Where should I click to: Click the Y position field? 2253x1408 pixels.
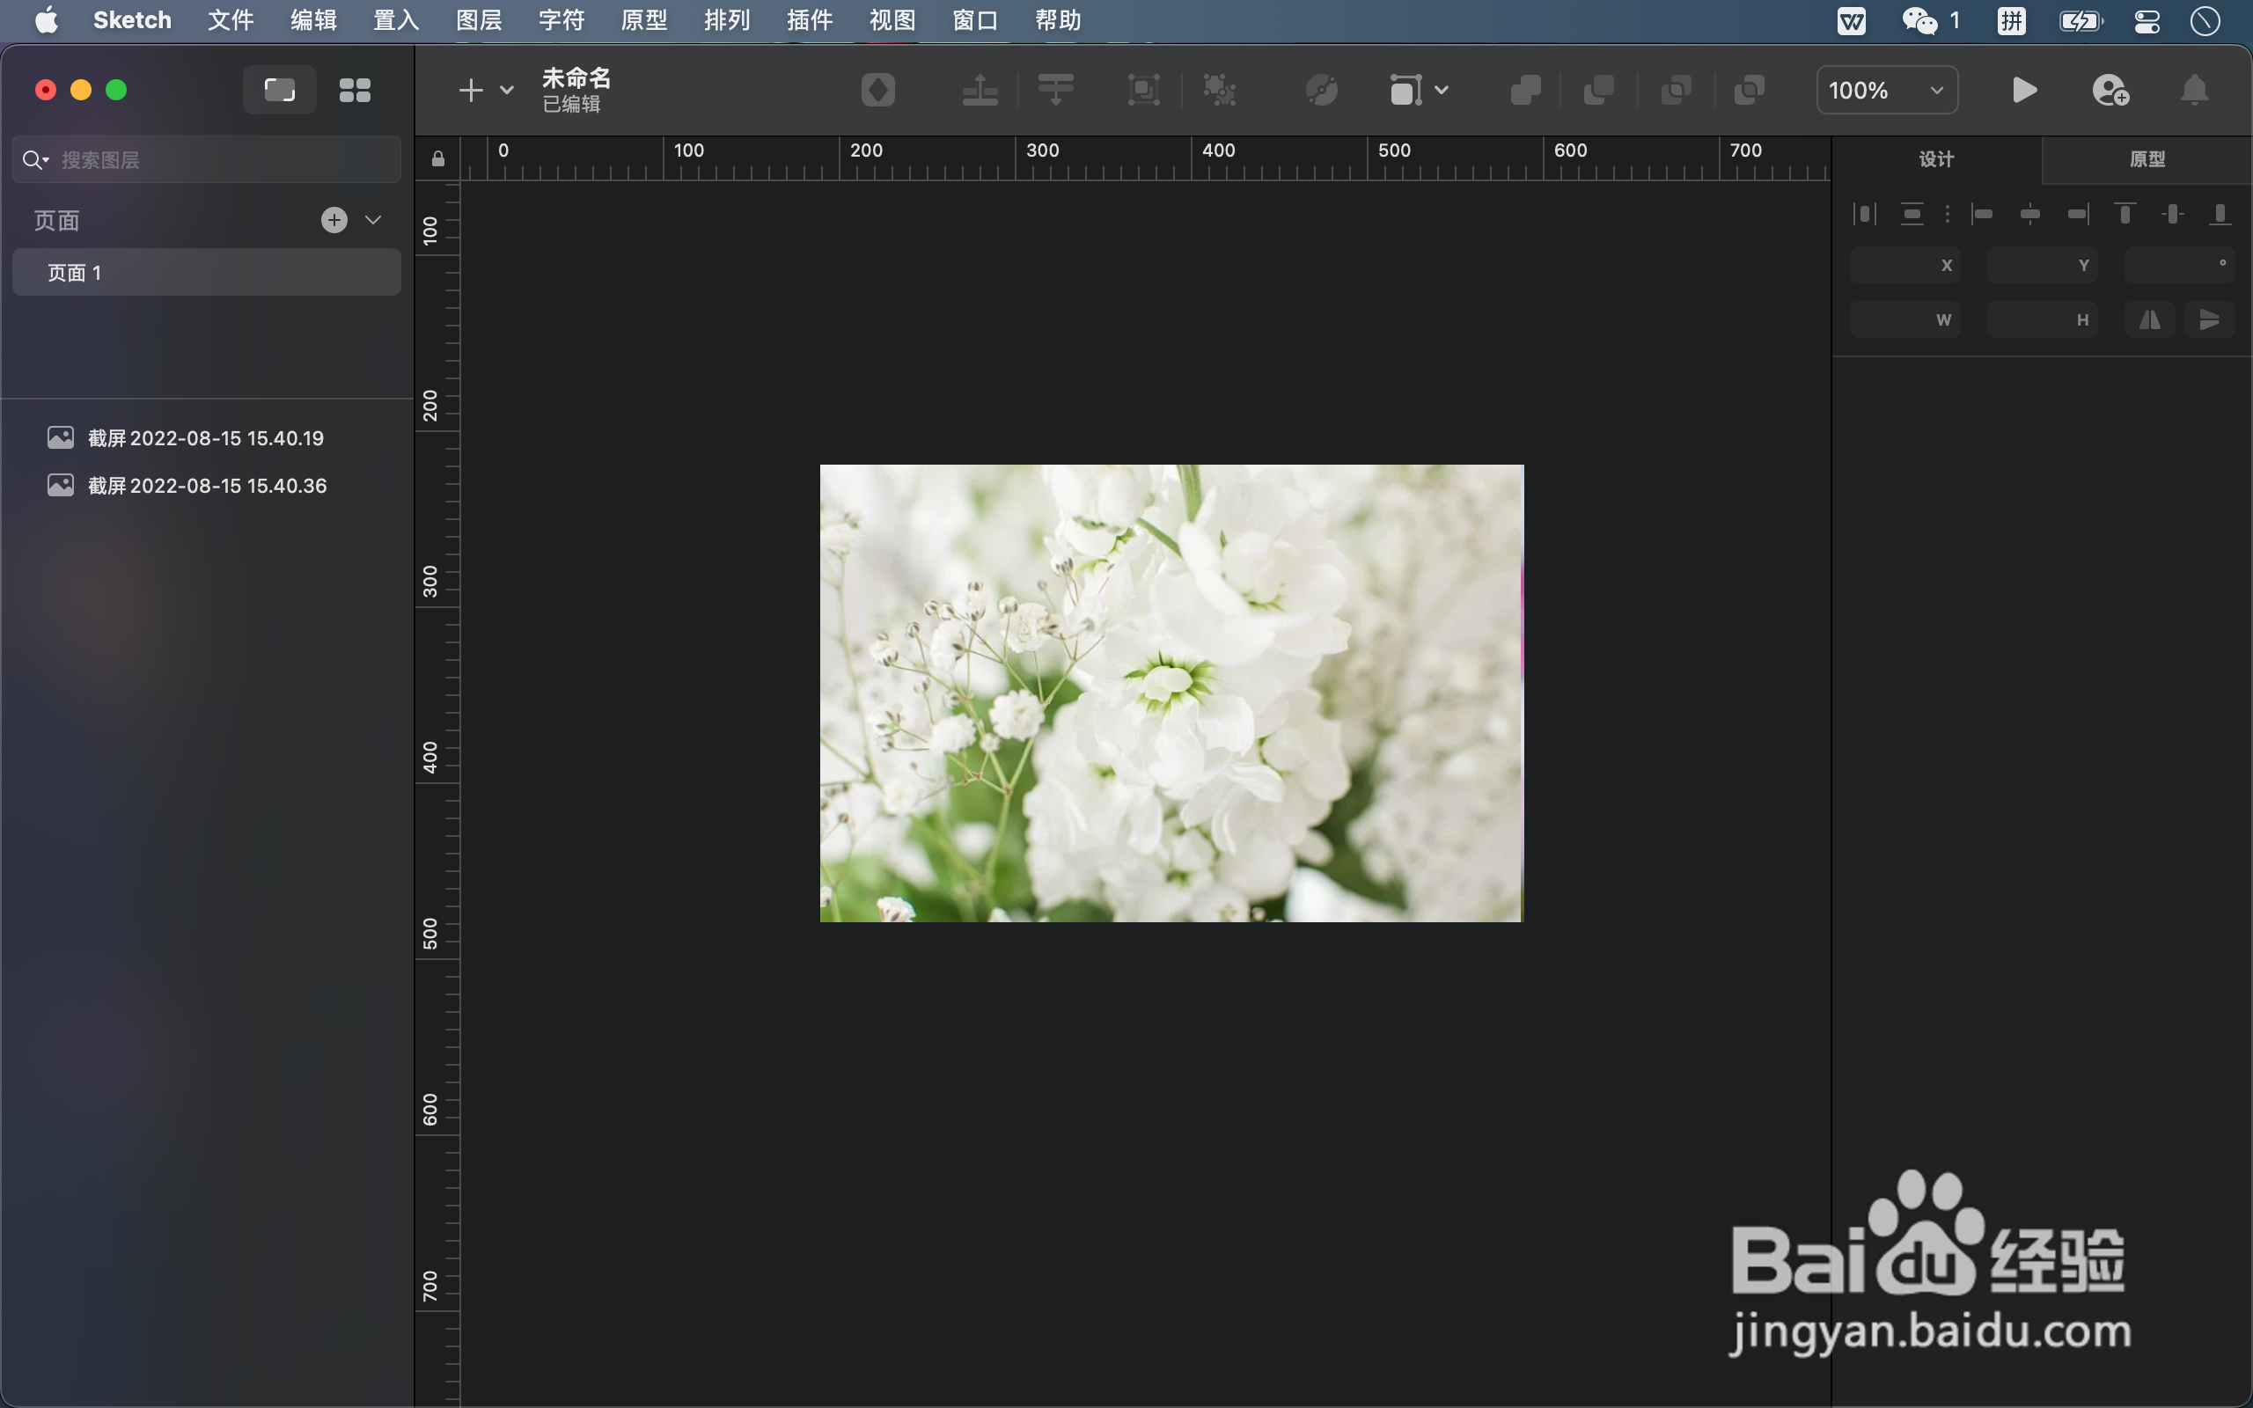[2043, 266]
